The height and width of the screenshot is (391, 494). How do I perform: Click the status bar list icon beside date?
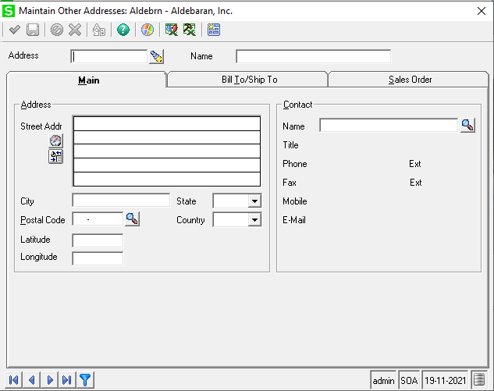pos(479,380)
